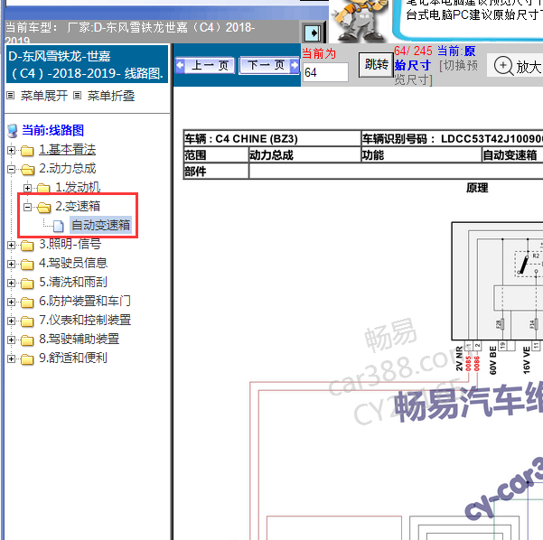This screenshot has height=540, width=543.
Task: Click the folder icon of 7.仪表和控制装置
Action: [27, 321]
